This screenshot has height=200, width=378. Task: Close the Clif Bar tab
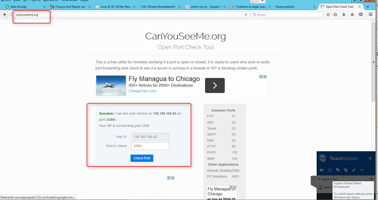pyautogui.click(x=134, y=7)
